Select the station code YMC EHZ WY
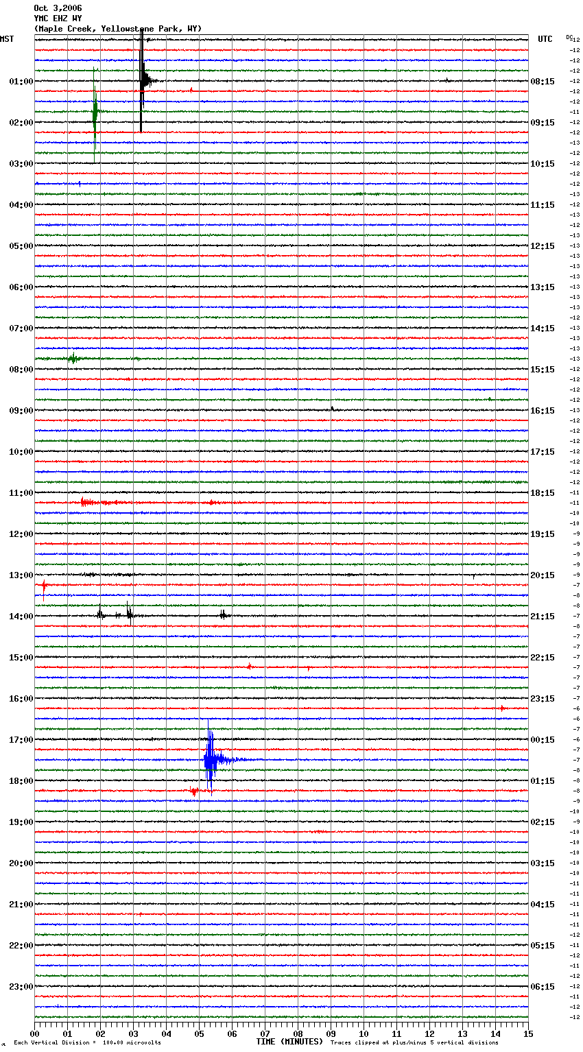 click(58, 19)
